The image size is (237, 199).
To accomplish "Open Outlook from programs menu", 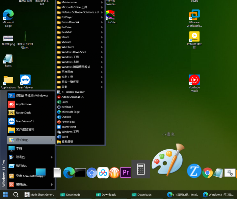I will click(80, 117).
